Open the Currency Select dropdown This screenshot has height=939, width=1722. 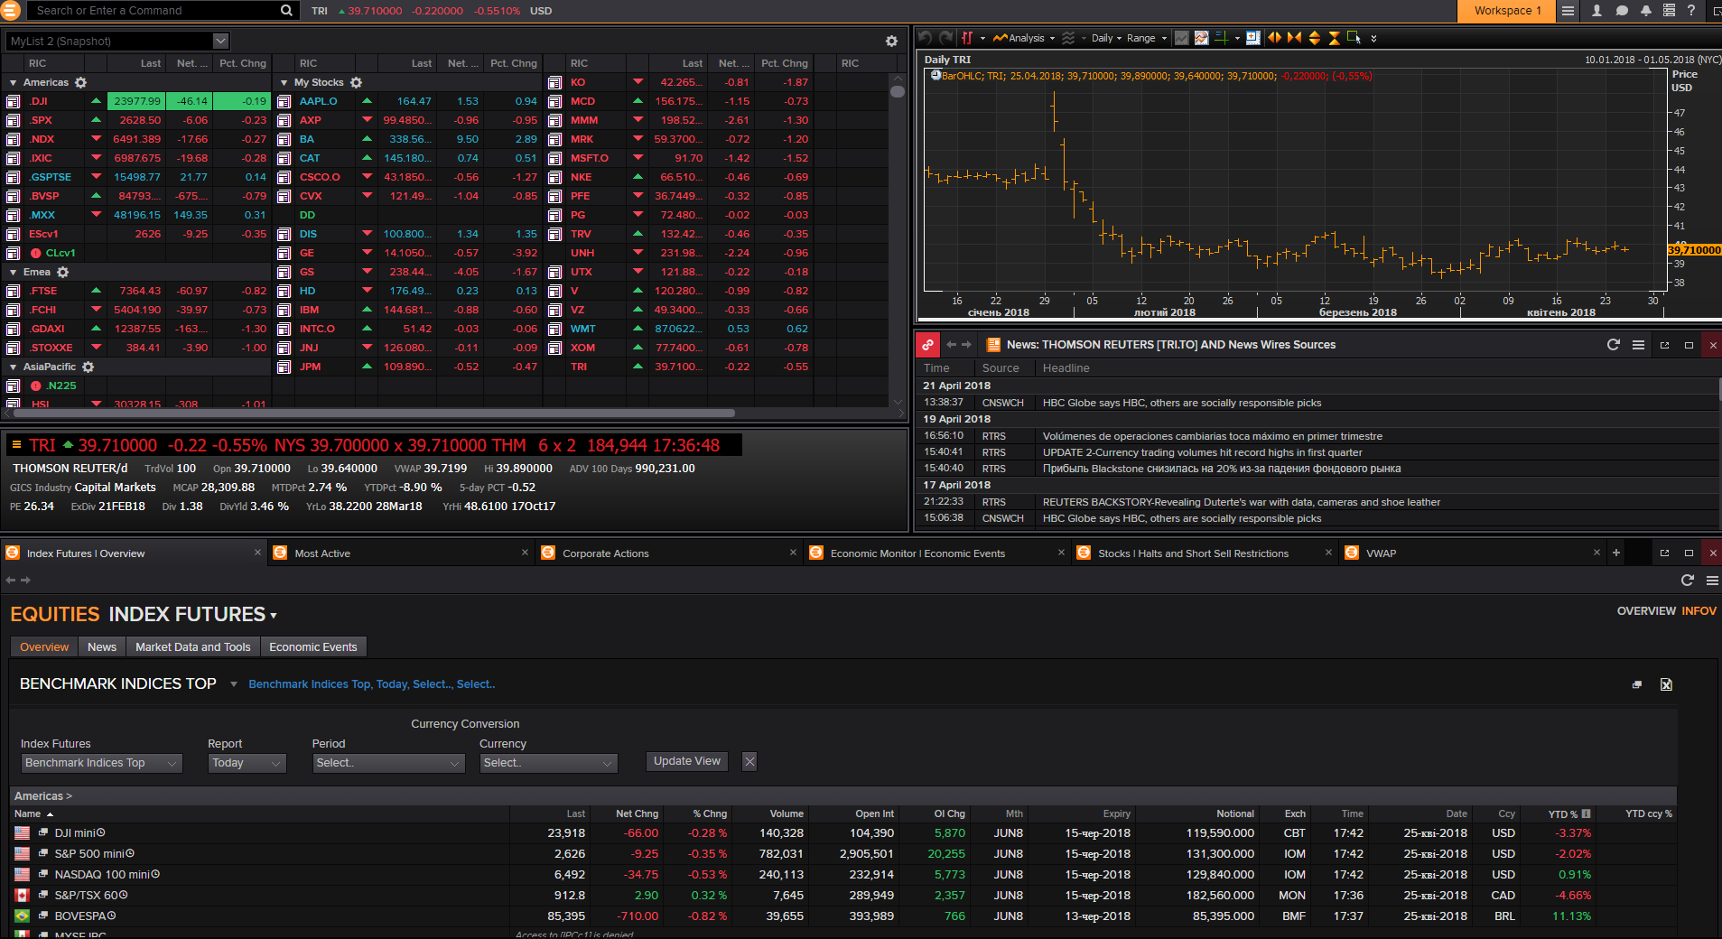[x=548, y=763]
